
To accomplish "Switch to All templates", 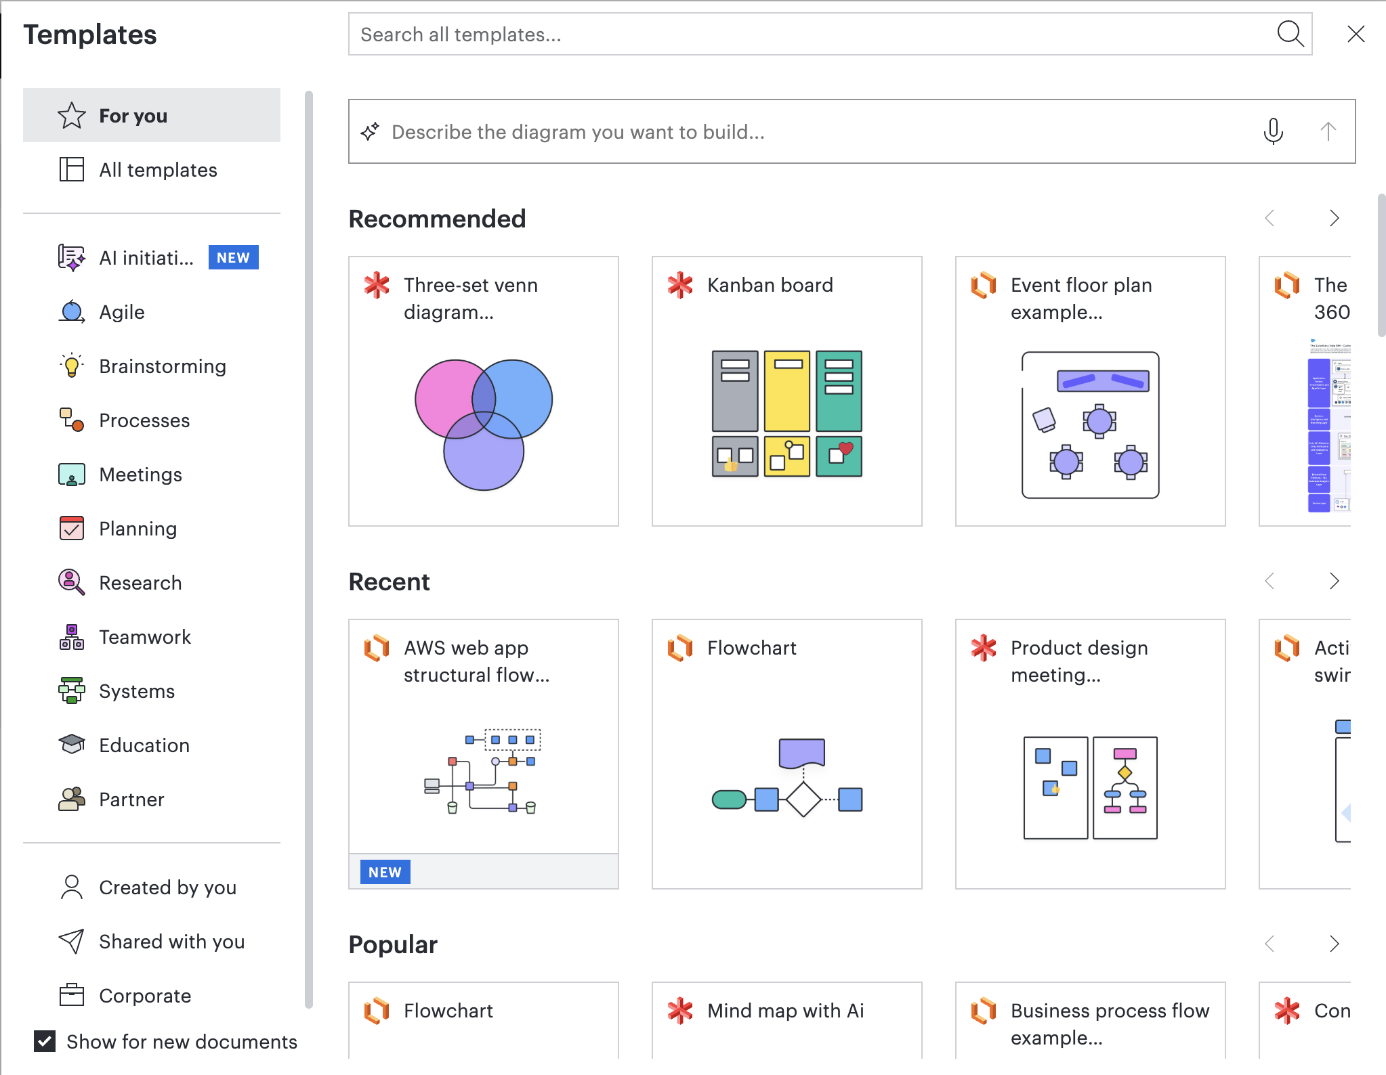I will click(x=152, y=169).
